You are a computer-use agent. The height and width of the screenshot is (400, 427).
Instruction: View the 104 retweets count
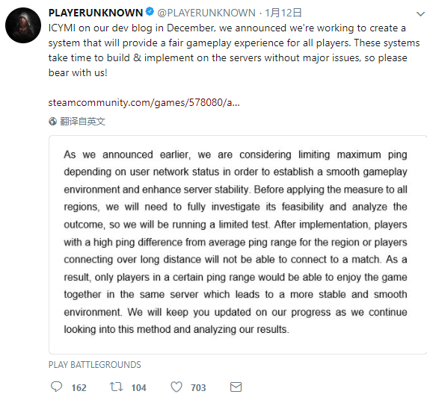(138, 387)
